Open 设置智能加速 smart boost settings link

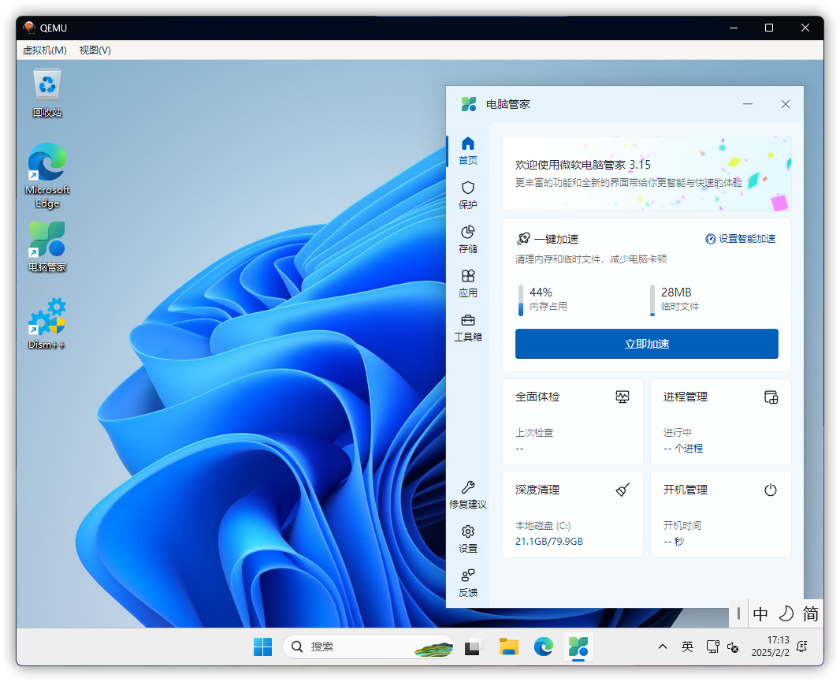click(741, 239)
